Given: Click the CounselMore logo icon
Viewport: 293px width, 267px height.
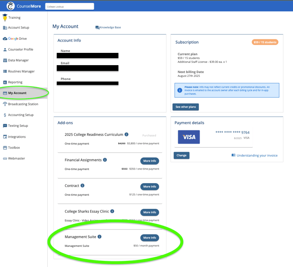Looking at the screenshot, I should click(x=10, y=6).
